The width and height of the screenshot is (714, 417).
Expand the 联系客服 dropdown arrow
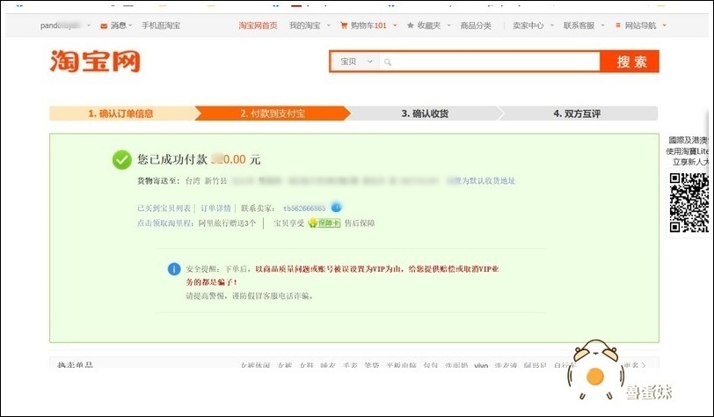(x=602, y=26)
